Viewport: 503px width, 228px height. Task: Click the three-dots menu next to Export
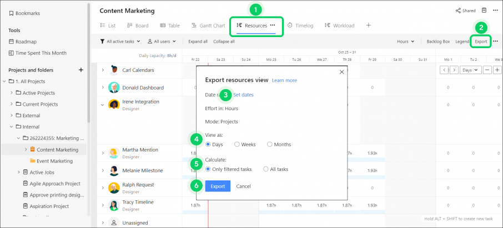click(x=496, y=42)
